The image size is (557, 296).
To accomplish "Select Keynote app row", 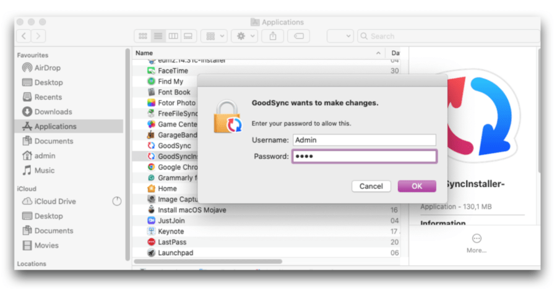I will [266, 232].
